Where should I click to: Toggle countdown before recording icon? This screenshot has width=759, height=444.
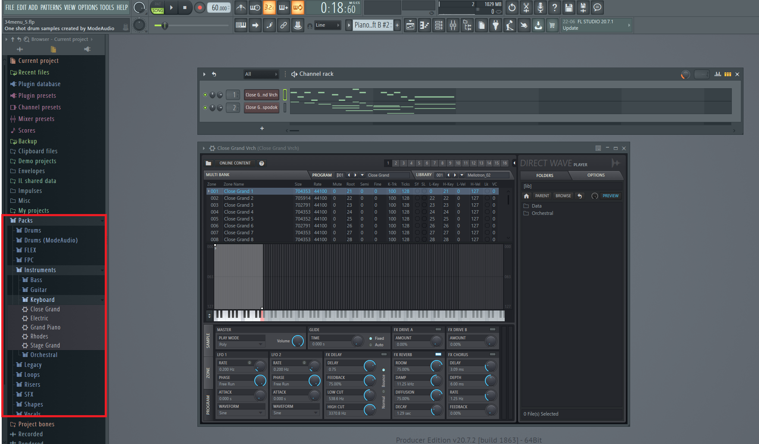coord(269,7)
